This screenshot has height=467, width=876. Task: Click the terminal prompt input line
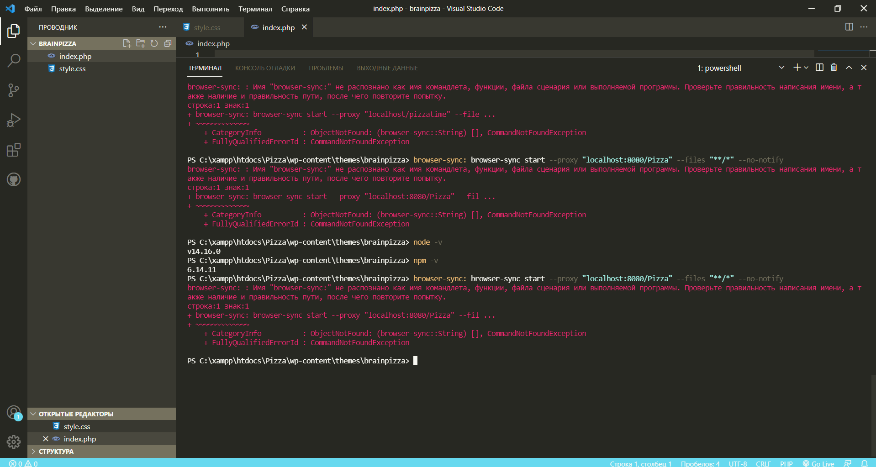pos(524,361)
